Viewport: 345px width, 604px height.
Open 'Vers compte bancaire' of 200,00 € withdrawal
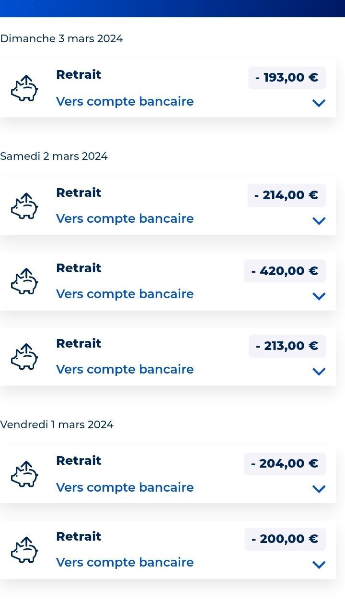click(x=125, y=562)
